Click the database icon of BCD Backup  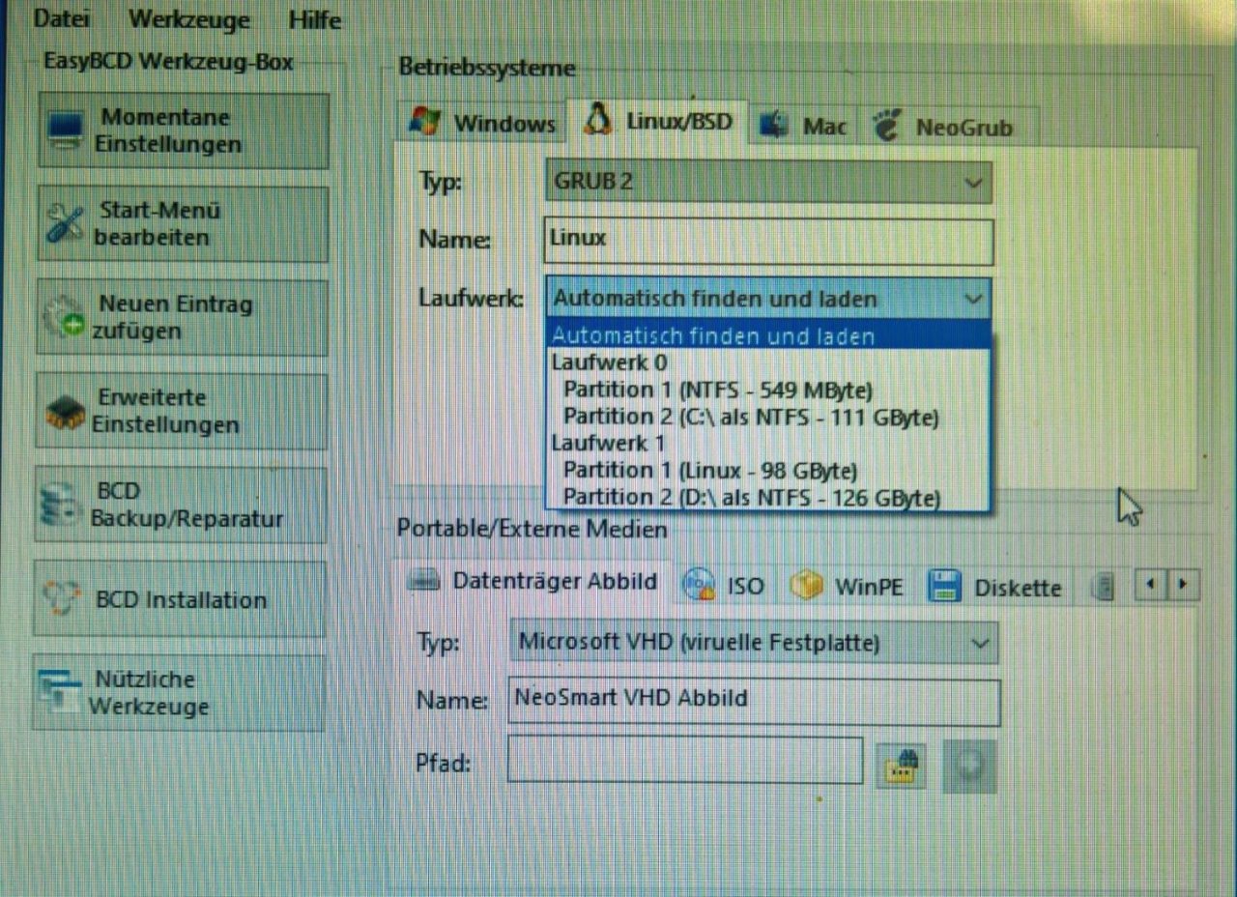(x=60, y=505)
